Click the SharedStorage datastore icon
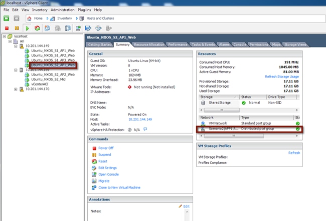This screenshot has height=221, width=326. pyautogui.click(x=203, y=103)
